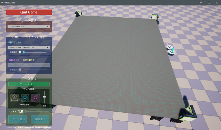Click the own-robot 作戦番号 slider handle

(x=24, y=52)
